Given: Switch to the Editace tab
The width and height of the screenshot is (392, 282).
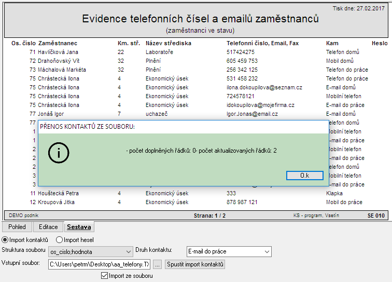Looking at the screenshot, I should point(48,227).
